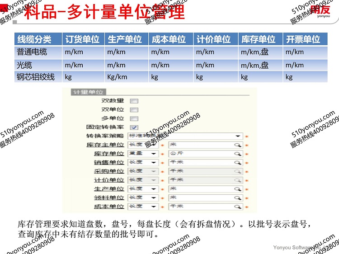
Task: Click the 生产单位 label link in form
Action: point(109,189)
